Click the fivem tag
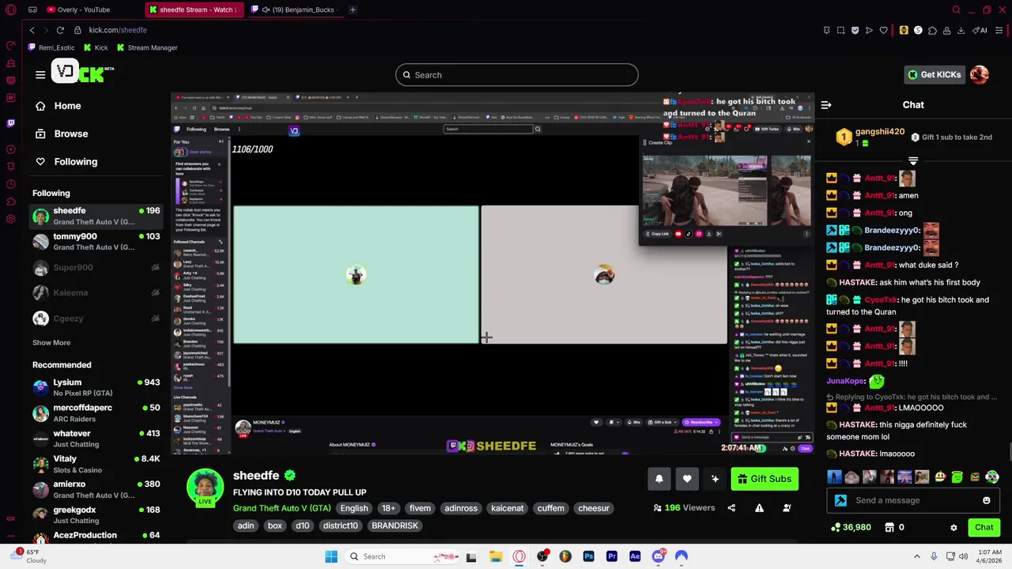This screenshot has height=569, width=1012. [420, 508]
